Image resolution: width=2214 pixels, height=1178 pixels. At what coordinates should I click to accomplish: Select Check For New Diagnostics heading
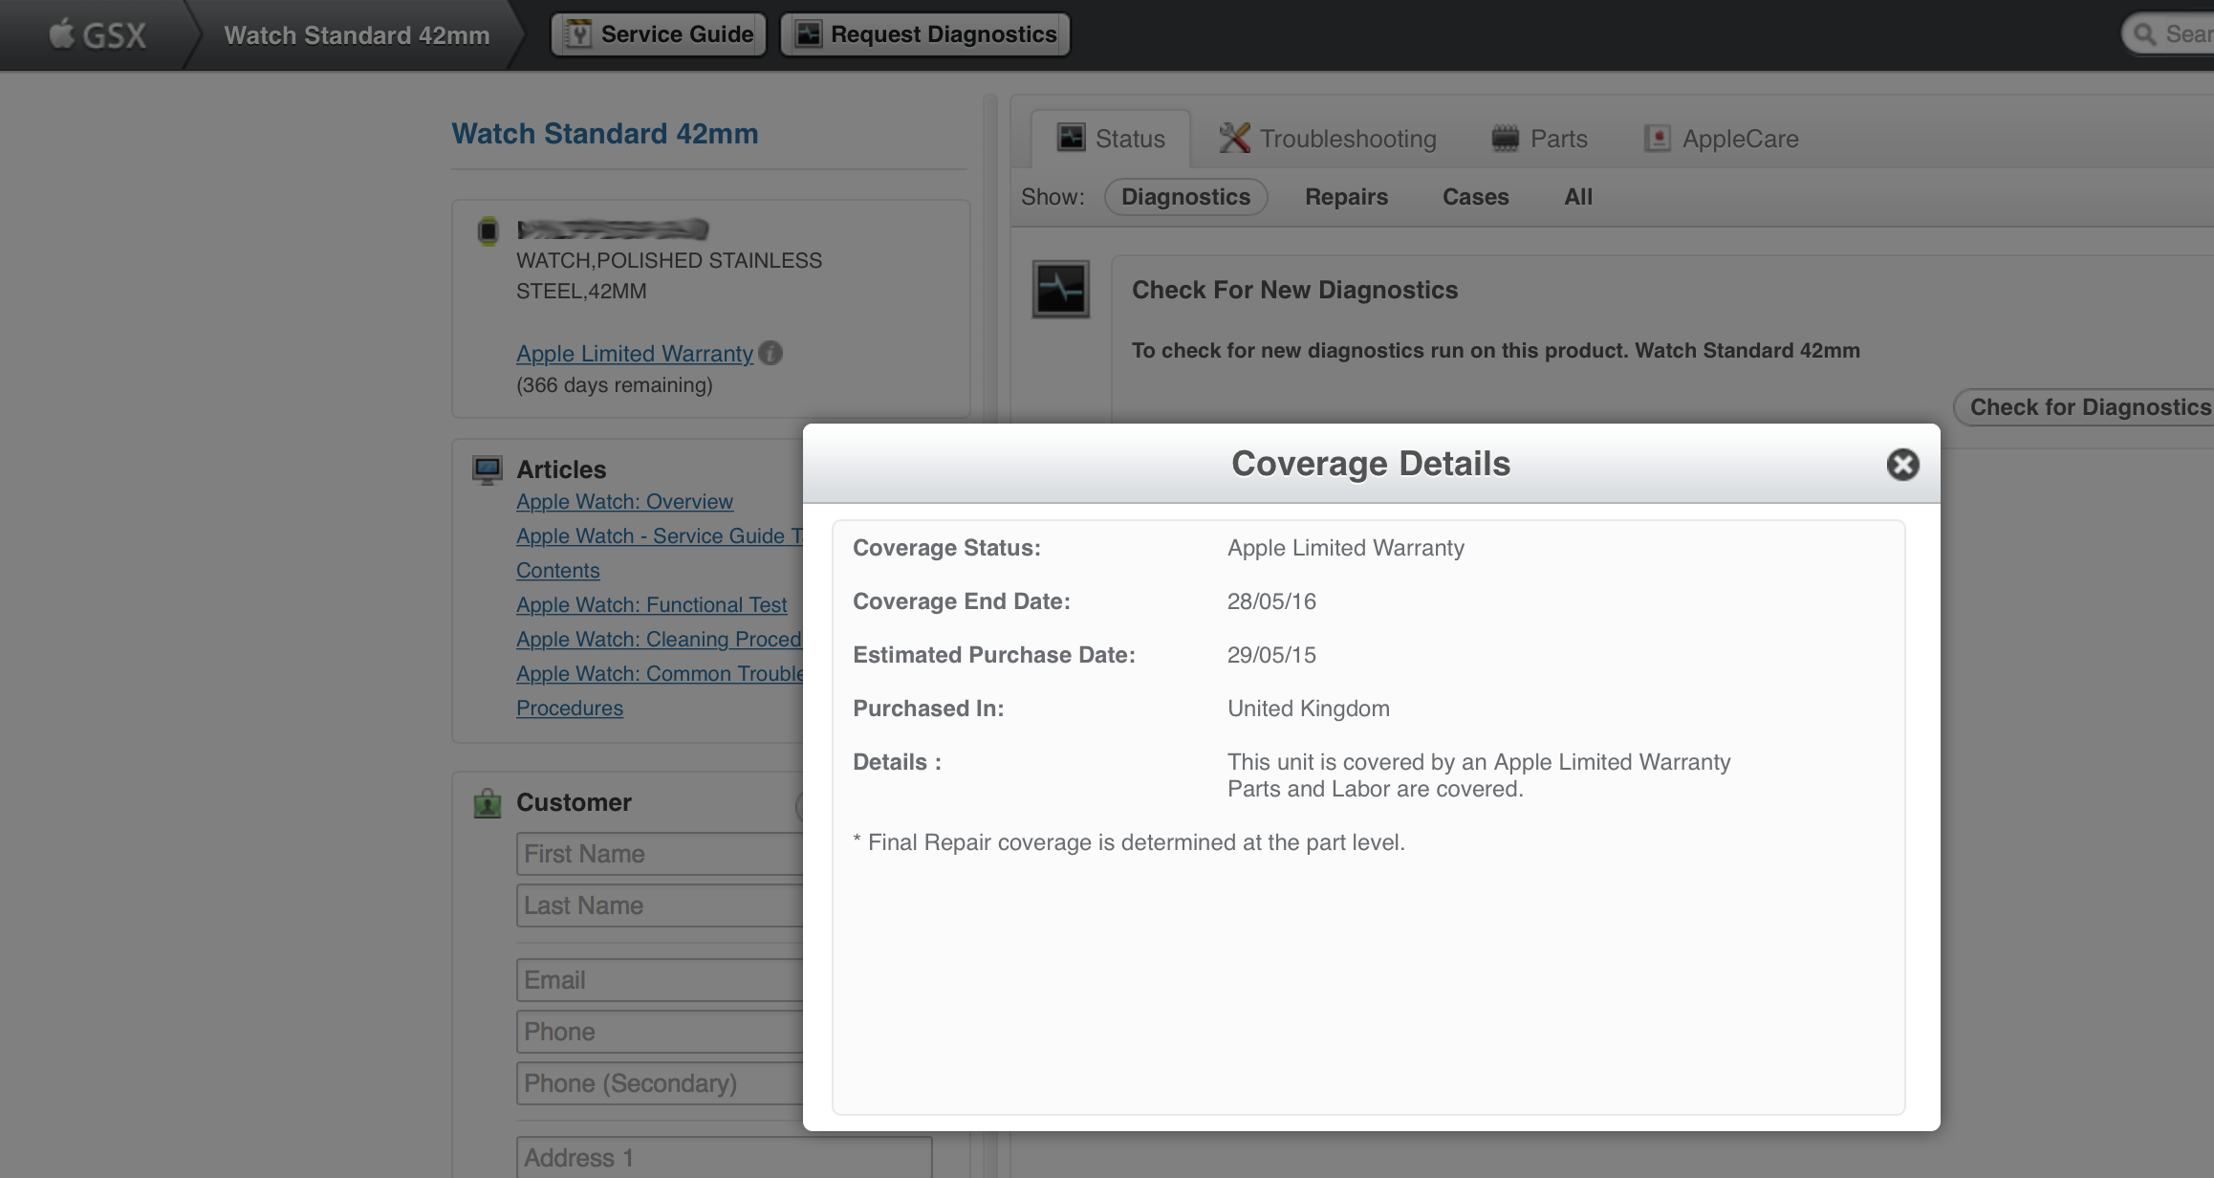(x=1295, y=290)
